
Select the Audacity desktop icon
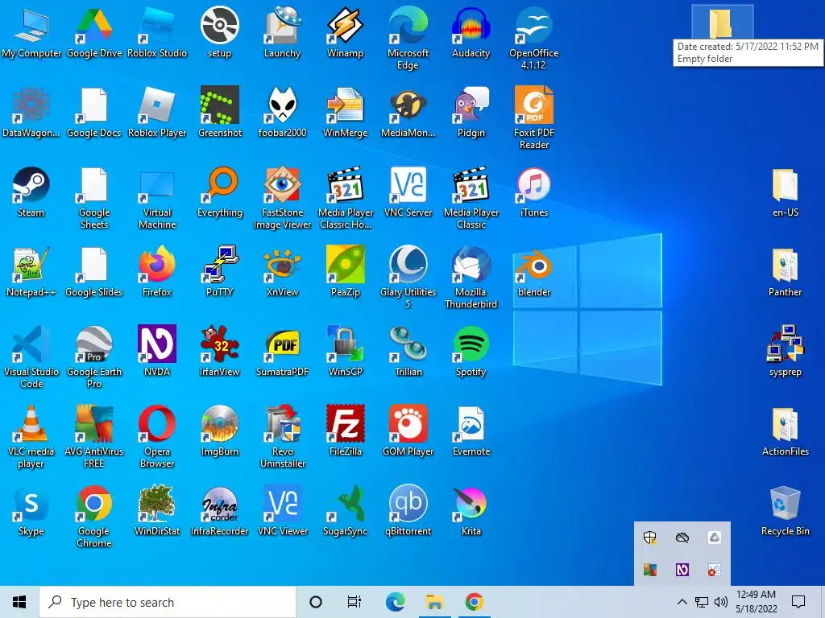471,31
